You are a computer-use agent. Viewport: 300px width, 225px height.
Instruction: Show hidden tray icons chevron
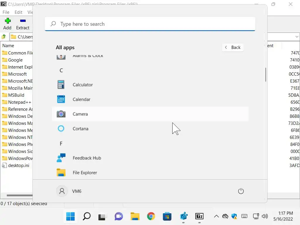pyautogui.click(x=217, y=217)
